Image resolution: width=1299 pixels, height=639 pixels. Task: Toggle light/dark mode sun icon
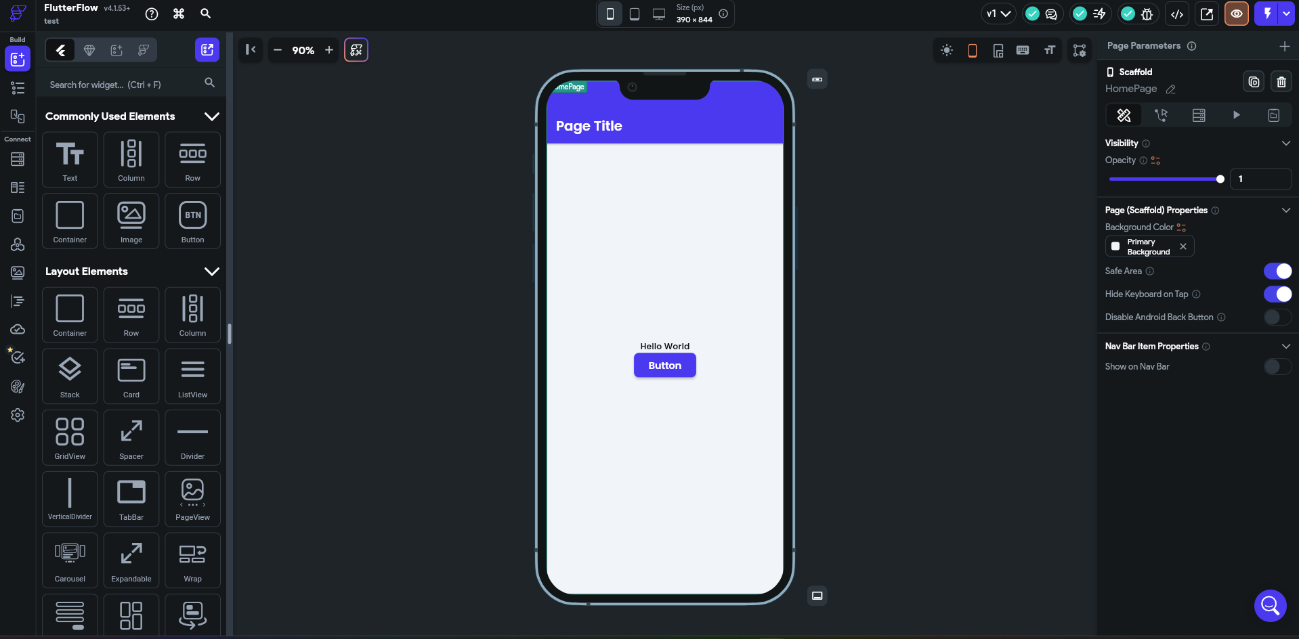point(947,50)
